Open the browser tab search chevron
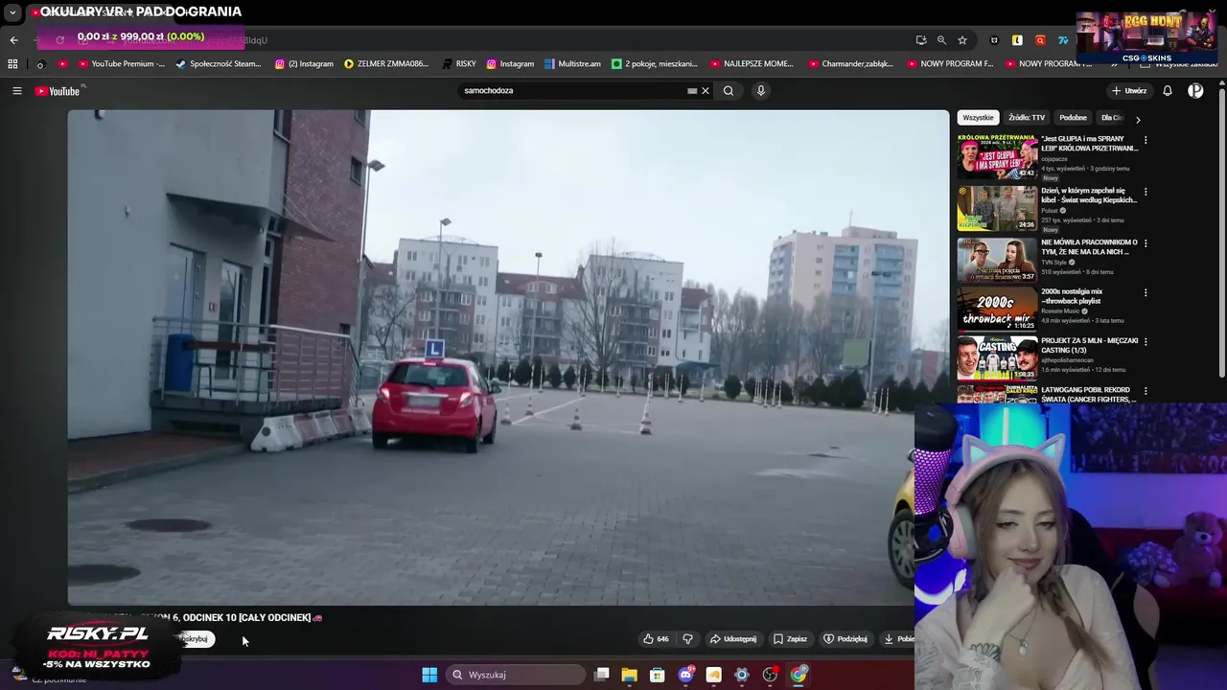This screenshot has width=1227, height=690. (x=12, y=13)
